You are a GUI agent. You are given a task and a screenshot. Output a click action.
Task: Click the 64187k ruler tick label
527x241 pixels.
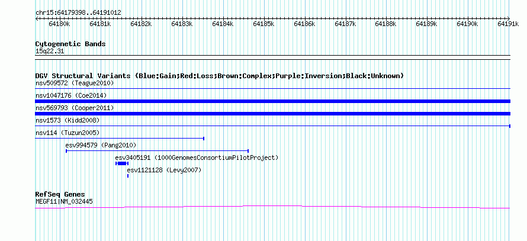tap(345, 24)
